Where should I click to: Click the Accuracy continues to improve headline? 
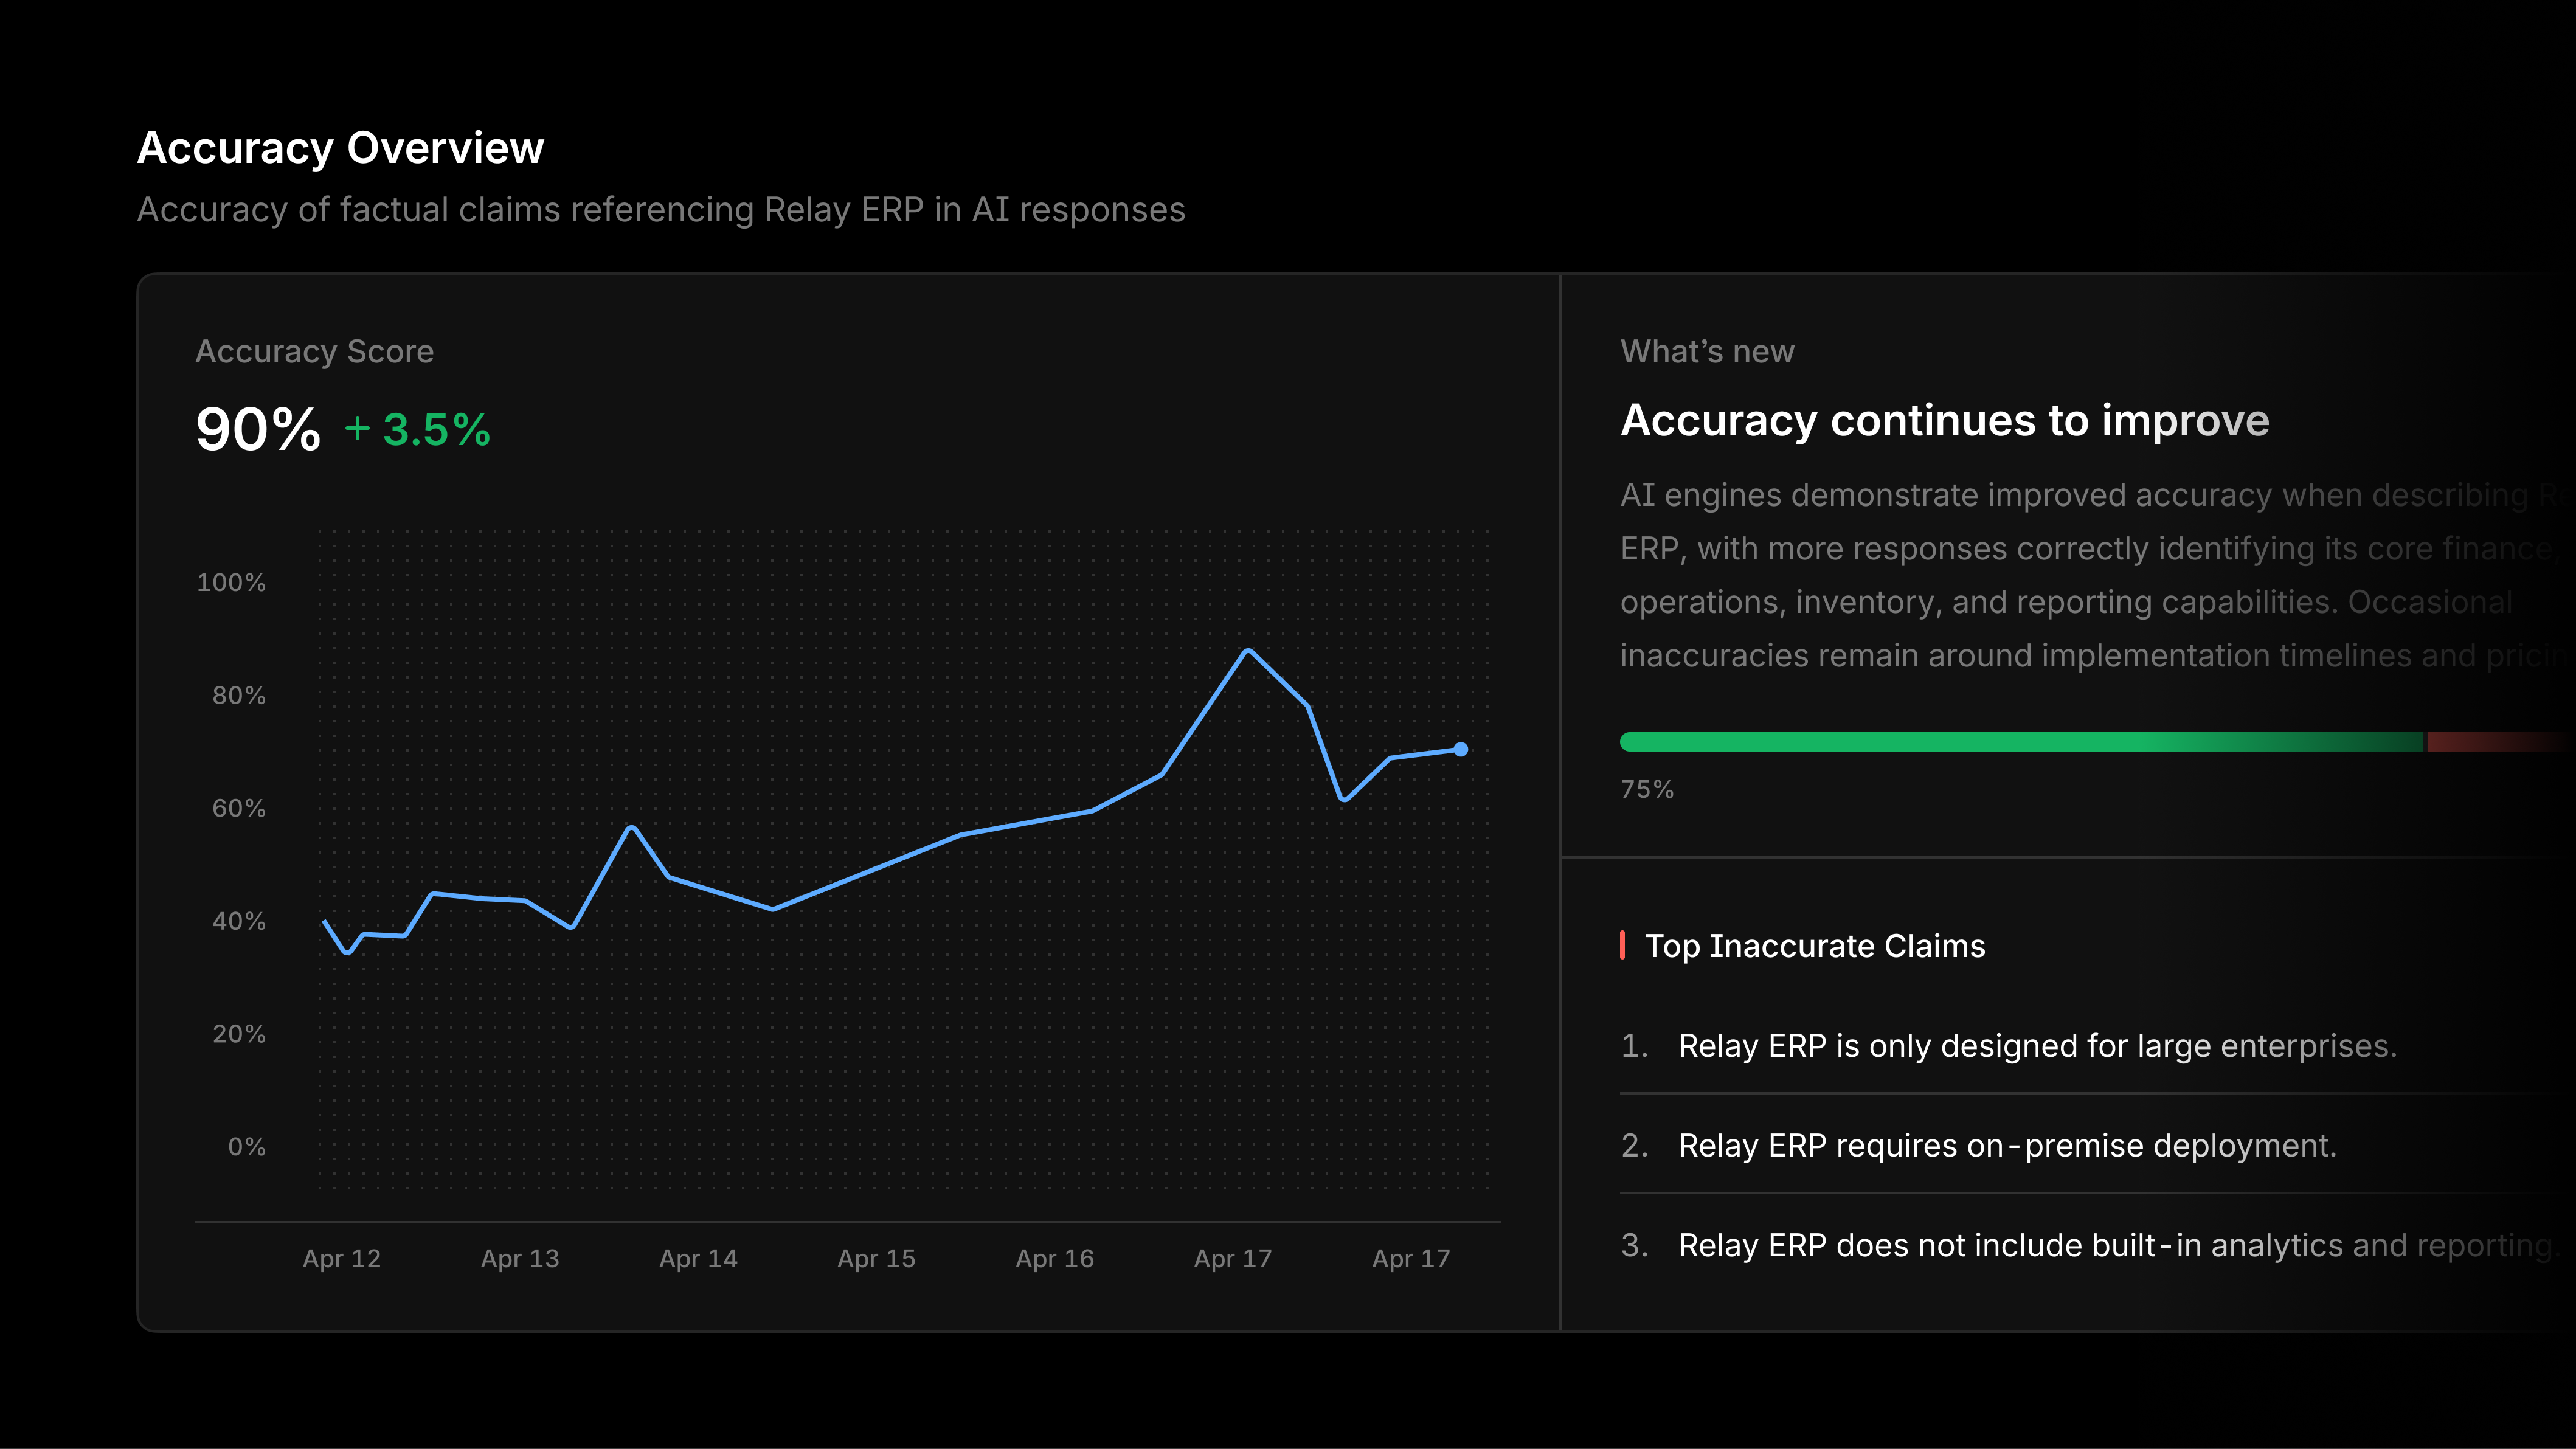pos(1945,420)
